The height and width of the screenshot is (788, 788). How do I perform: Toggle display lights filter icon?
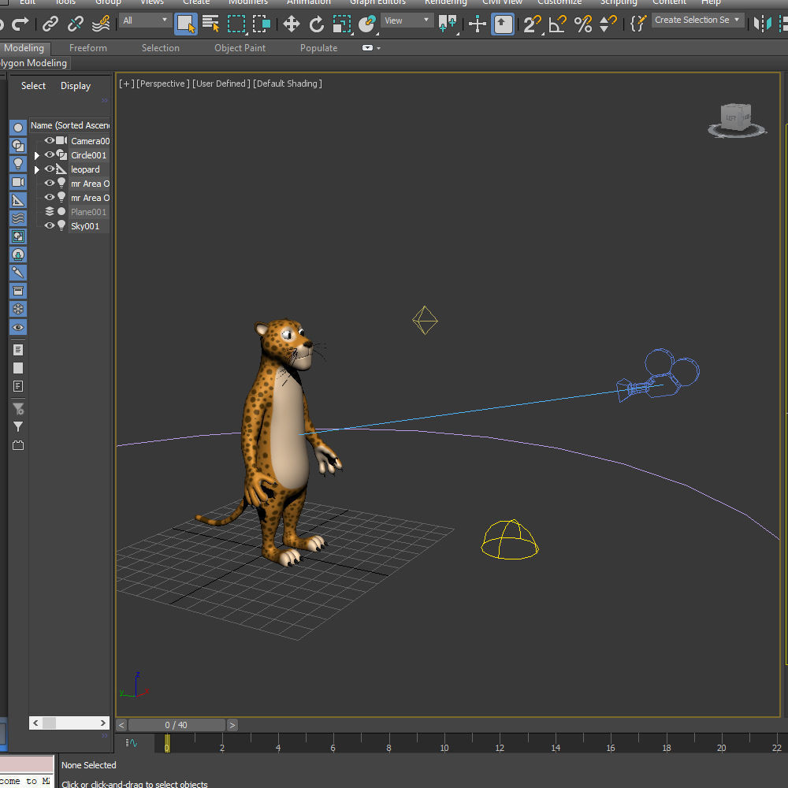click(x=18, y=164)
